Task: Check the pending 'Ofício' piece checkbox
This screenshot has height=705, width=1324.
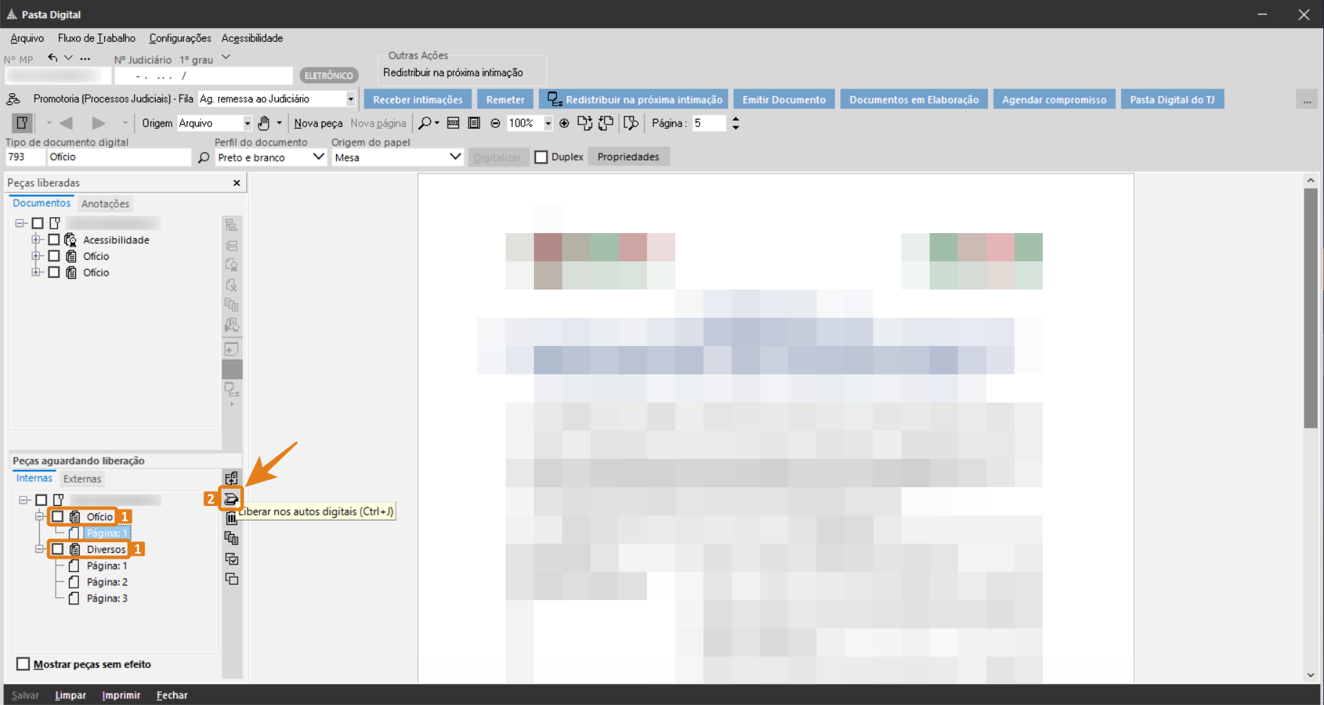Action: click(57, 517)
